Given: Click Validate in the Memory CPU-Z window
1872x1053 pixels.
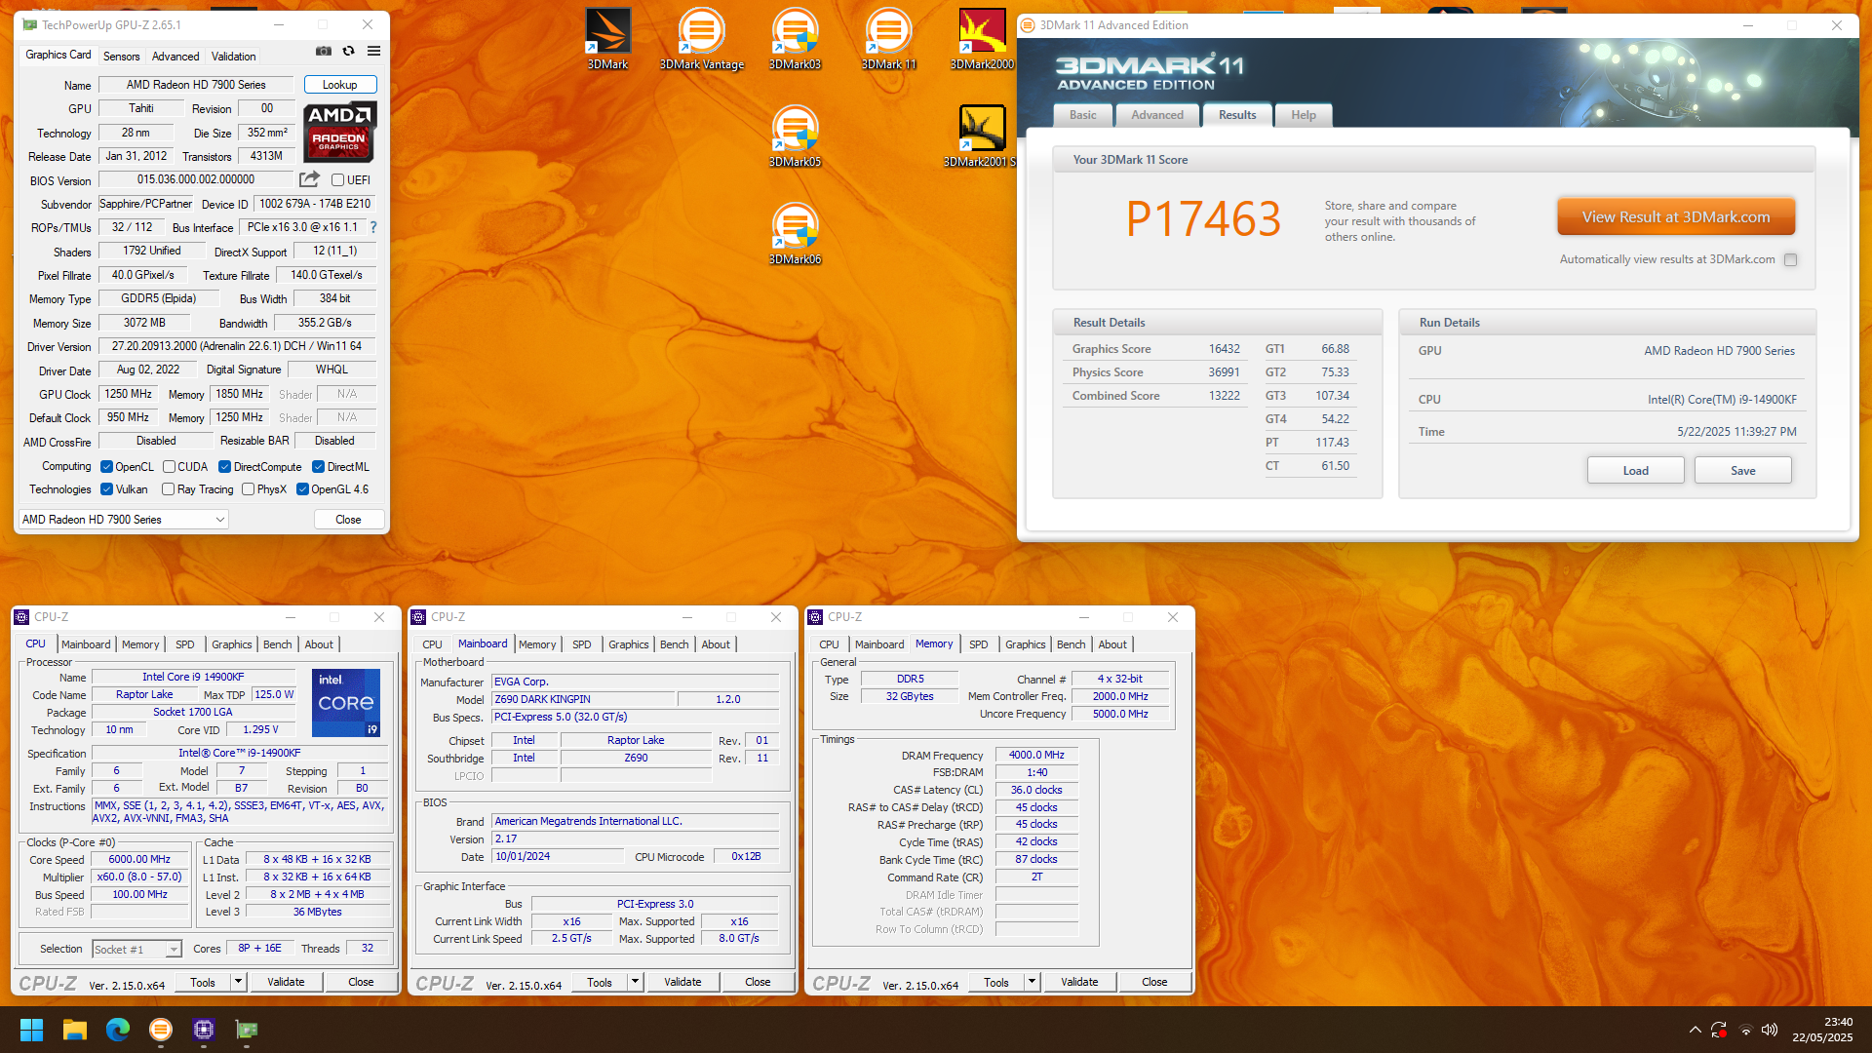Looking at the screenshot, I should [x=1079, y=982].
